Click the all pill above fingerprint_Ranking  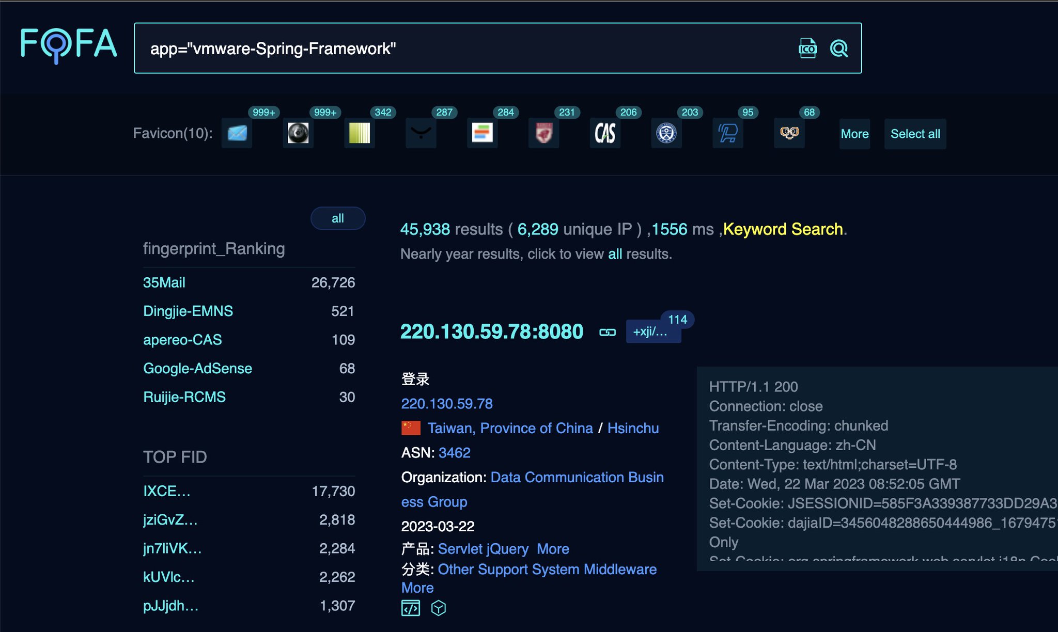pos(338,218)
